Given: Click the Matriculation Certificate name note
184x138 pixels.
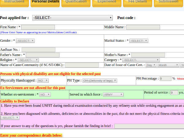Looking at the screenshot, I should click(38, 33).
